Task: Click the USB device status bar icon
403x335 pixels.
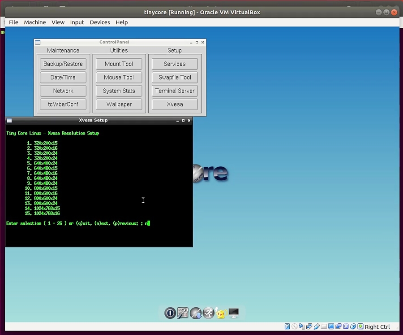Action: tap(316, 326)
